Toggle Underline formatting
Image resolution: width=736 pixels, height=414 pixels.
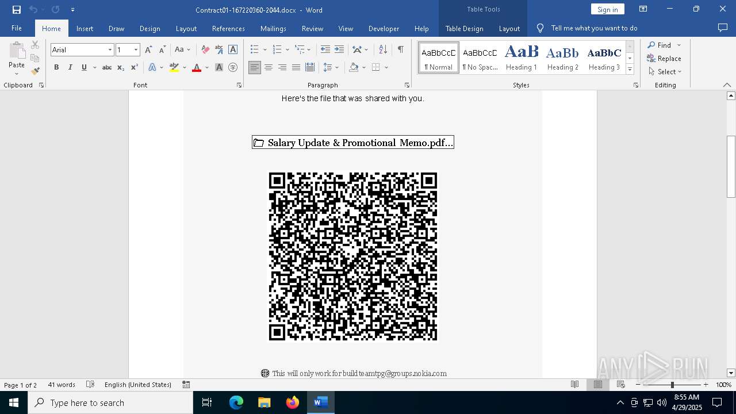tap(84, 67)
